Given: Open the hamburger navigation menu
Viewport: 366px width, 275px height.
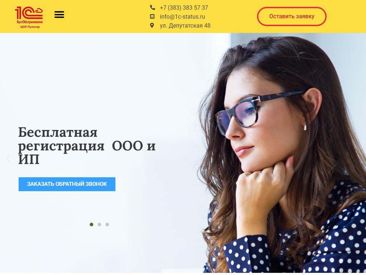Looking at the screenshot, I should click(59, 14).
